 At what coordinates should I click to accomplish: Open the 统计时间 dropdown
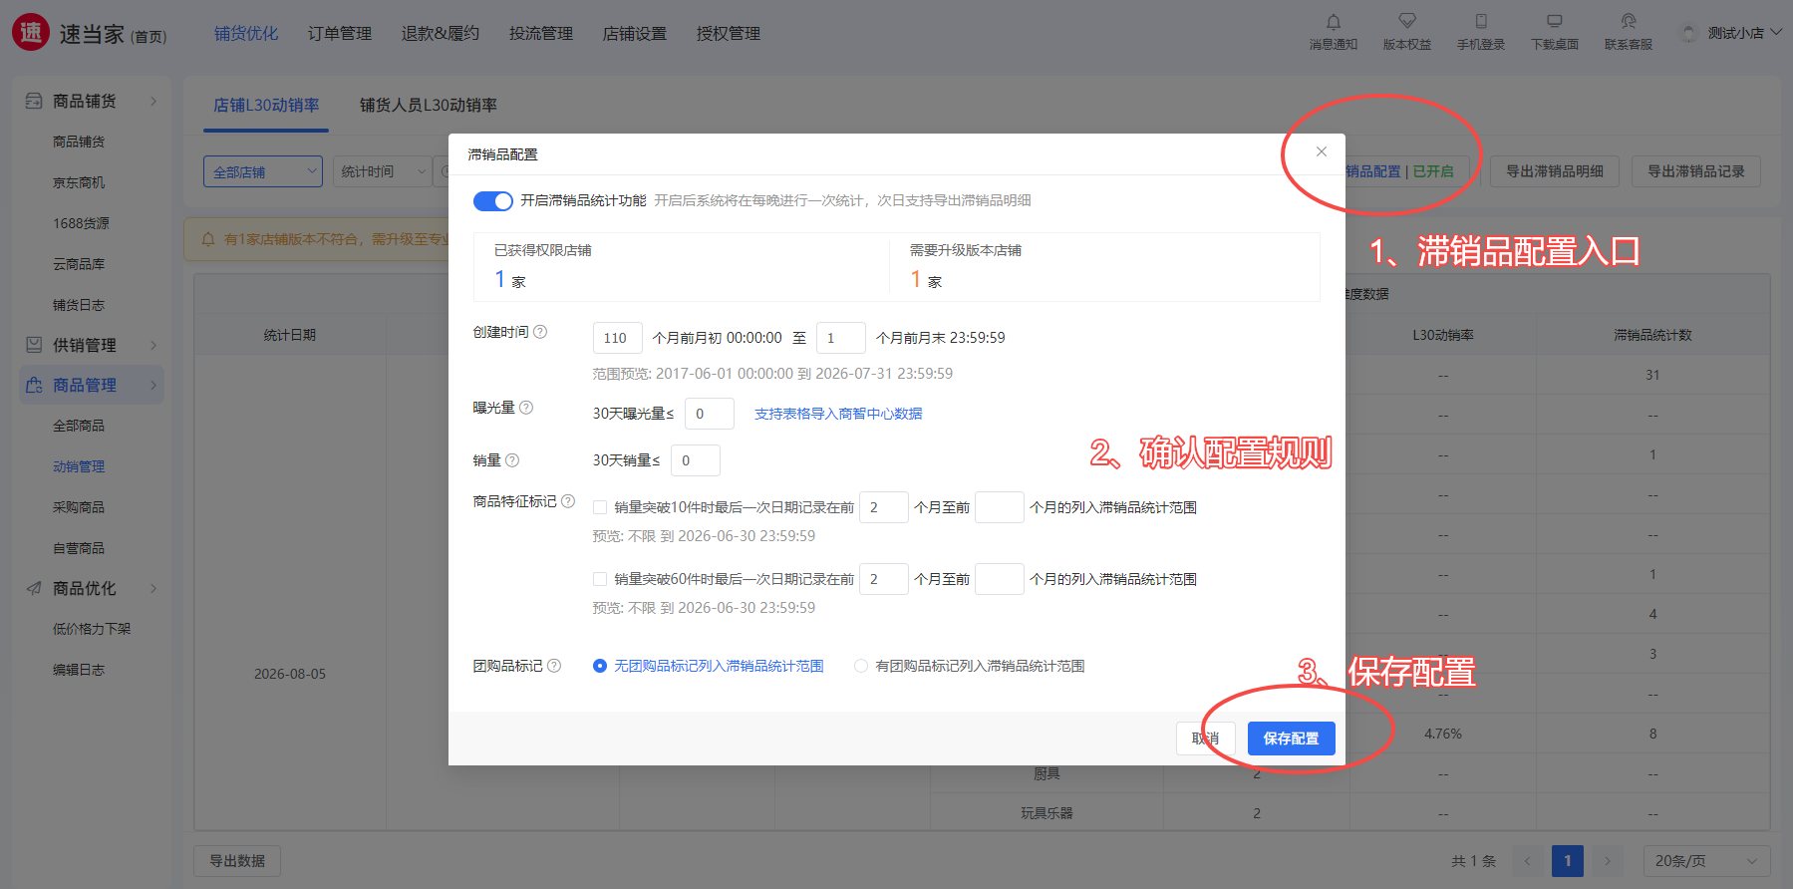click(x=383, y=171)
